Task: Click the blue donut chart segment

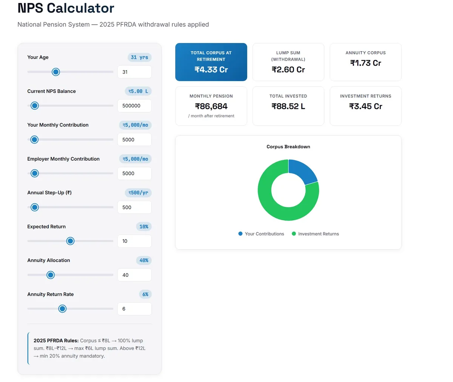Action: 304,172
